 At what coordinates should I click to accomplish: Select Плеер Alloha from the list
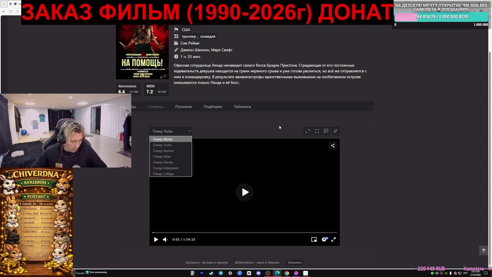point(171,139)
